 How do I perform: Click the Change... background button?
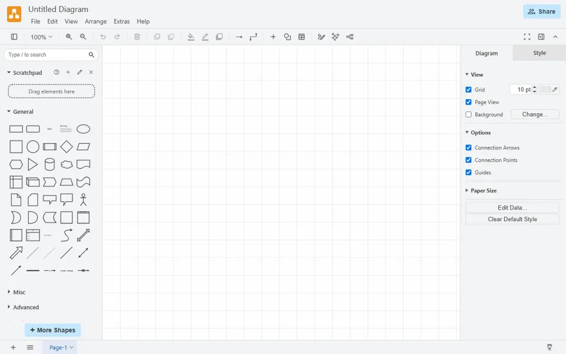coord(535,114)
